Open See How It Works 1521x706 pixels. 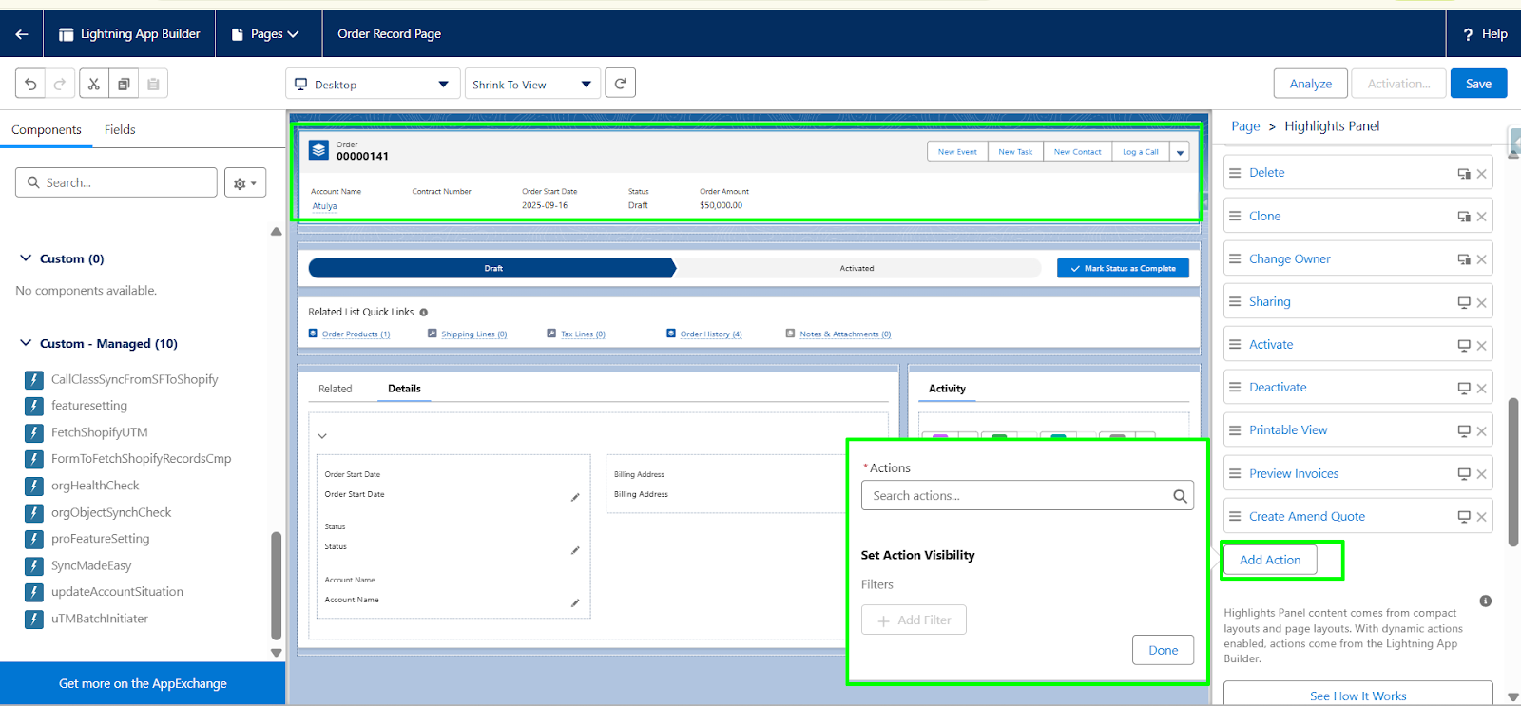(x=1357, y=696)
